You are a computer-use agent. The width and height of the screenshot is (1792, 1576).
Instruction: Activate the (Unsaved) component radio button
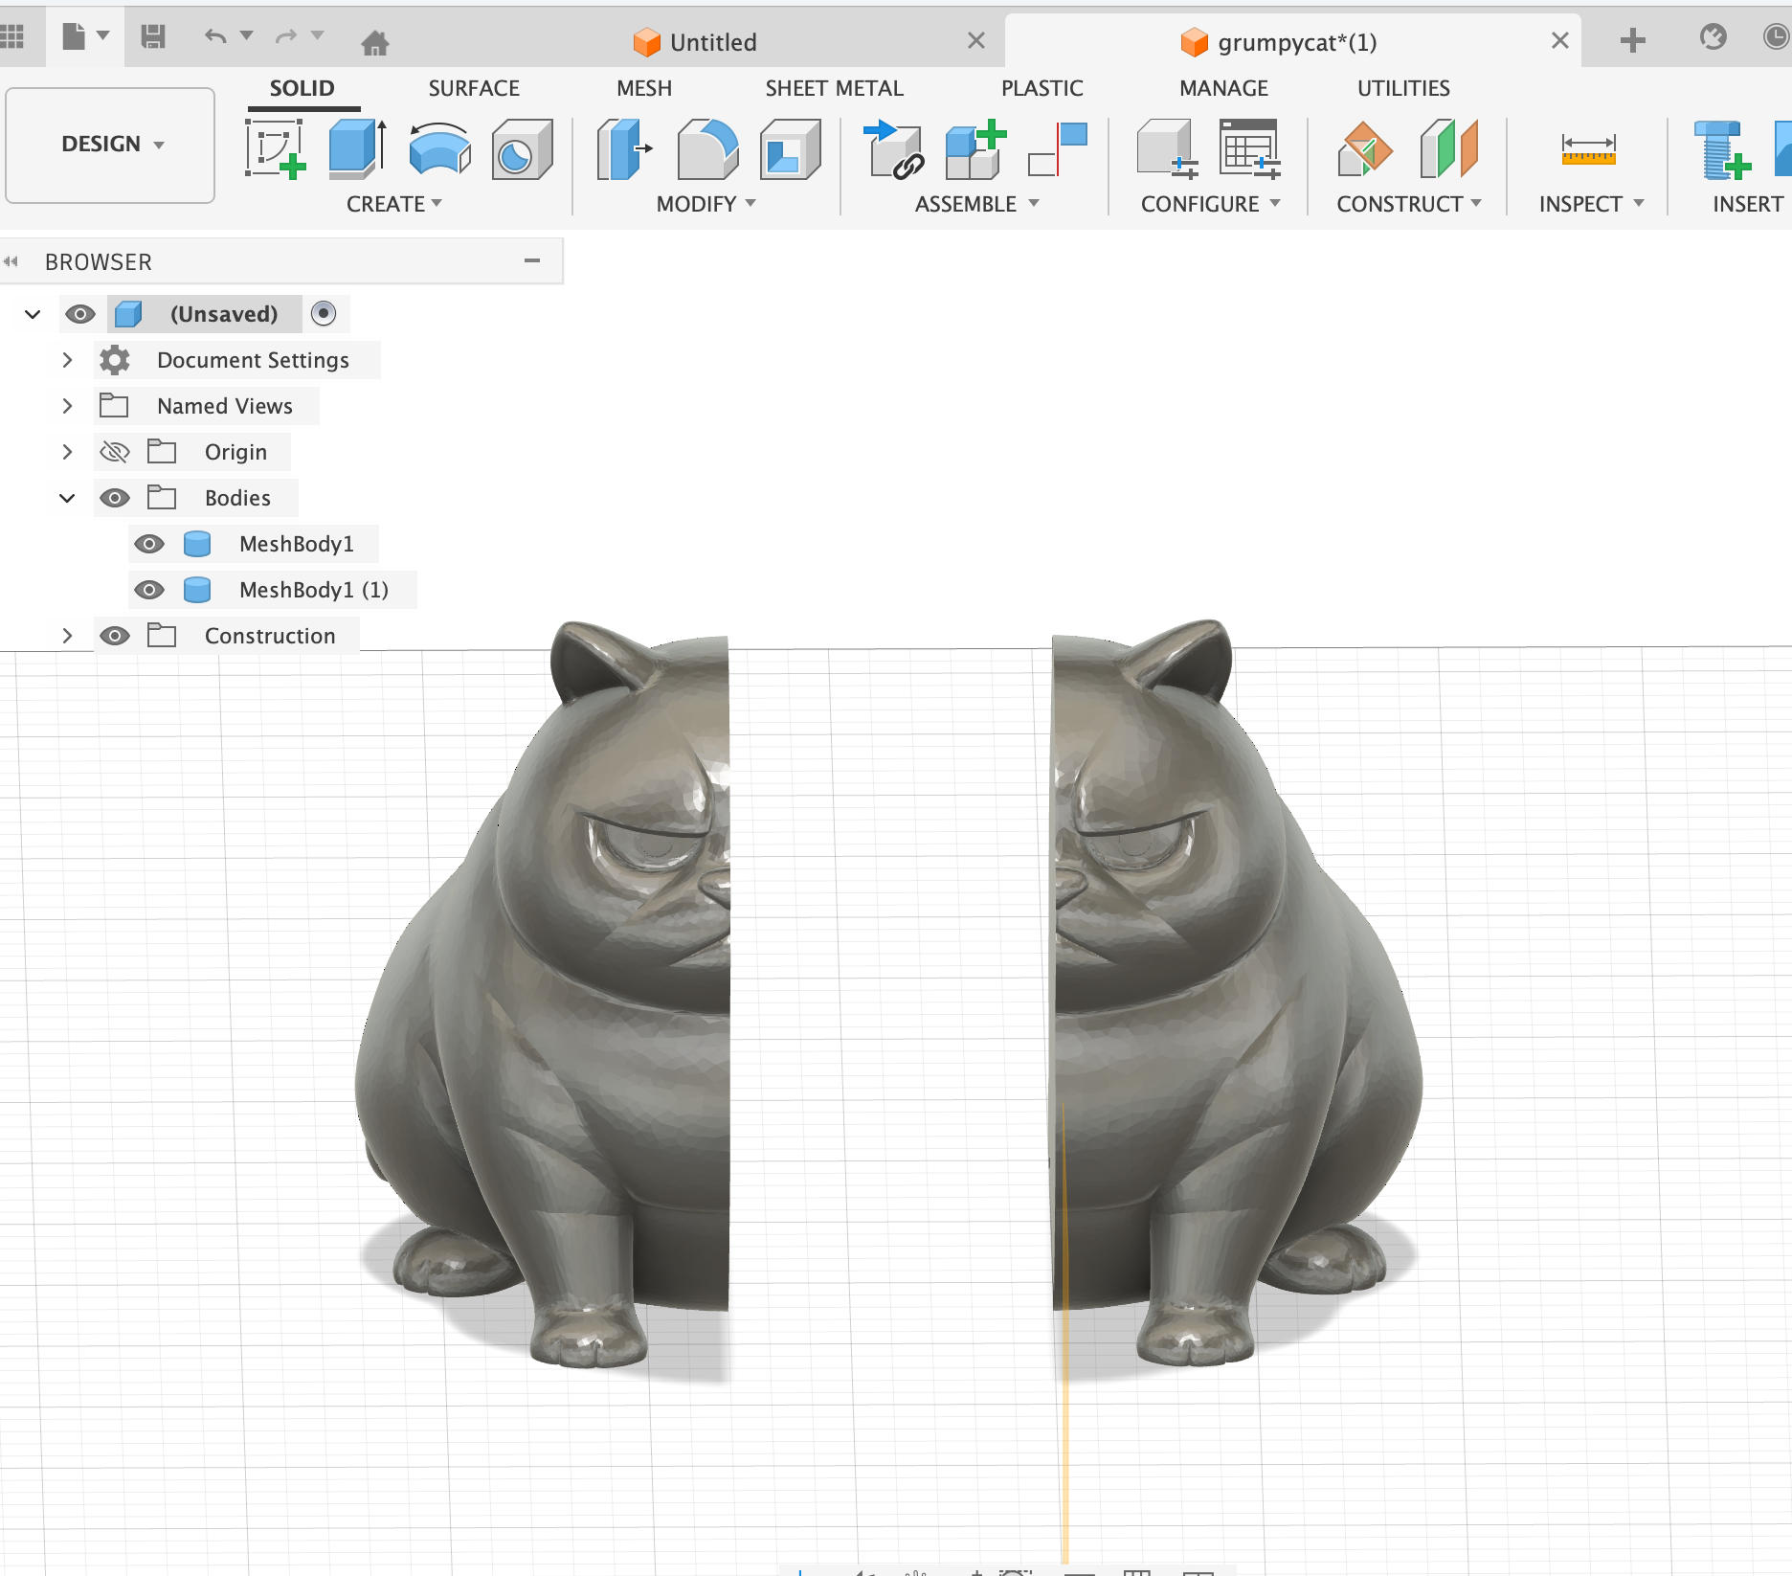[x=324, y=314]
